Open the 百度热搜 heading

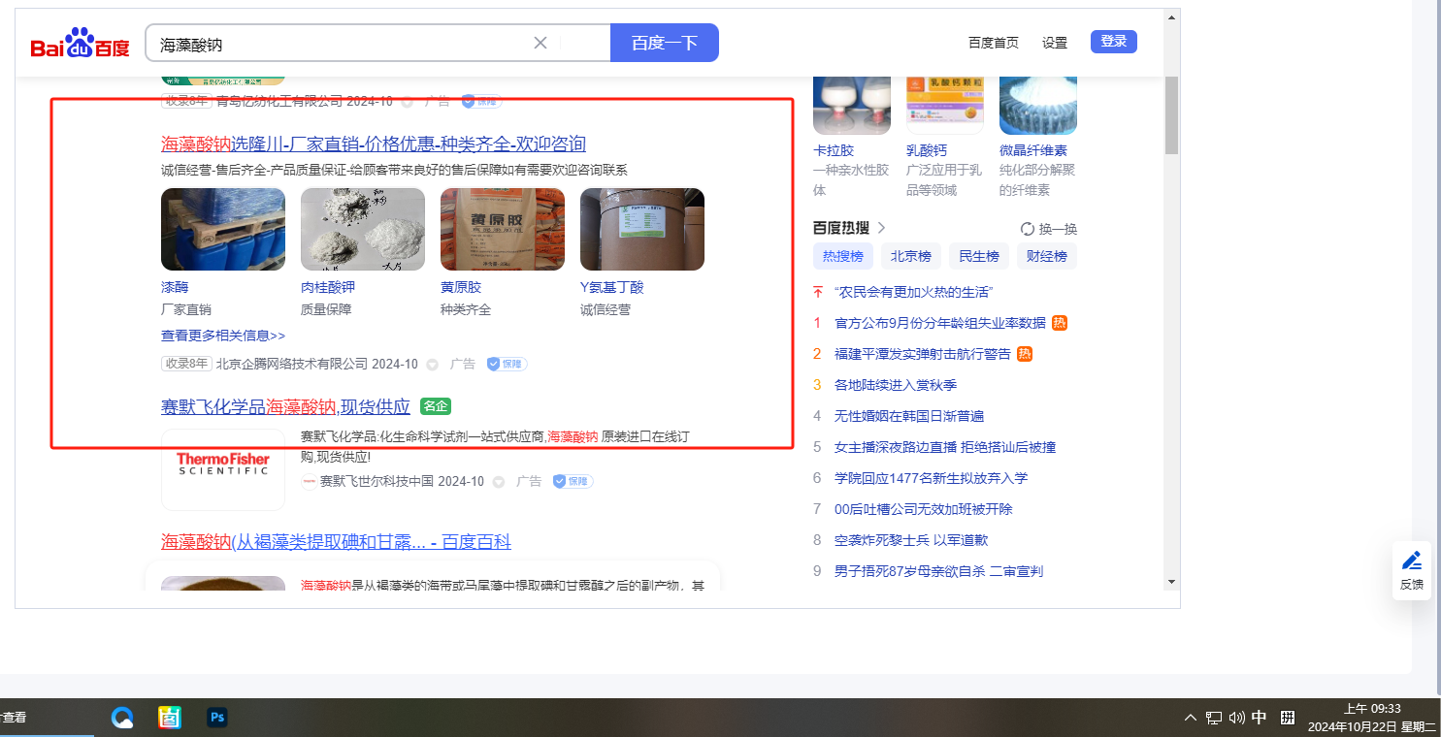click(841, 228)
